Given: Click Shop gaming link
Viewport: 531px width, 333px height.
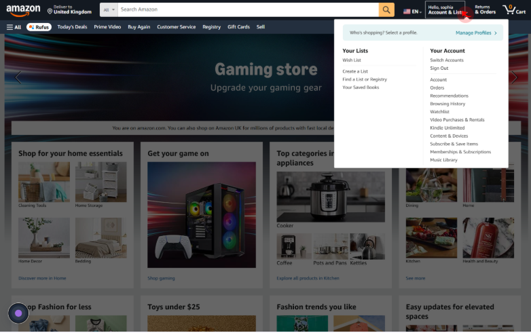Looking at the screenshot, I should pos(161,278).
